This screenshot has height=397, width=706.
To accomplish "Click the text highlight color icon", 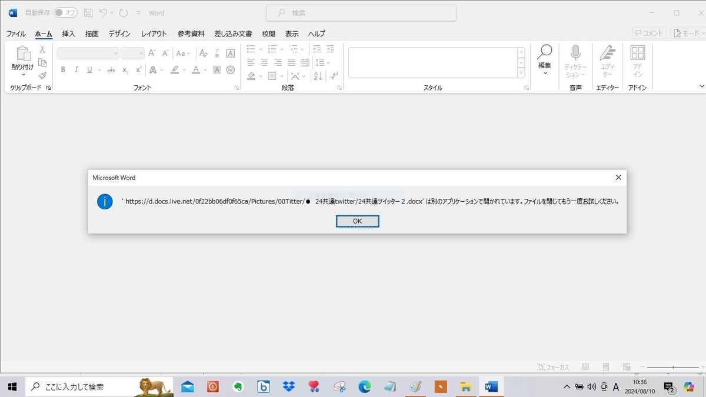I will tap(175, 69).
